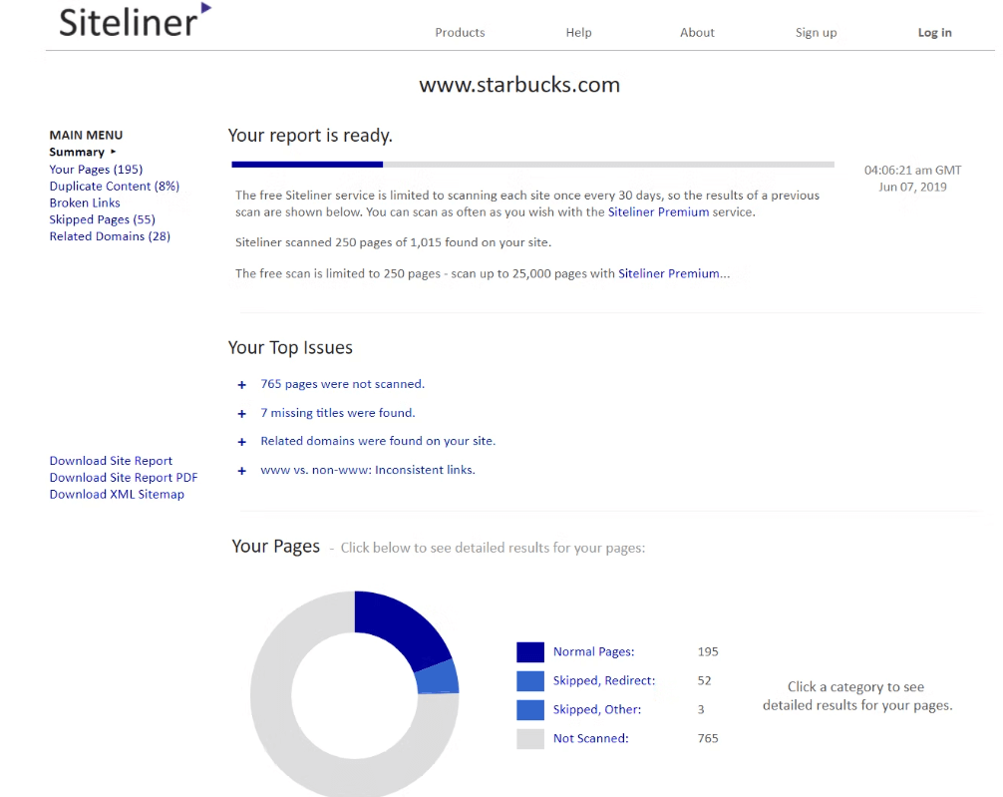Viewport: 1003px width, 797px height.
Task: Click the dark blue Normal Pages donut segment
Action: pos(401,628)
